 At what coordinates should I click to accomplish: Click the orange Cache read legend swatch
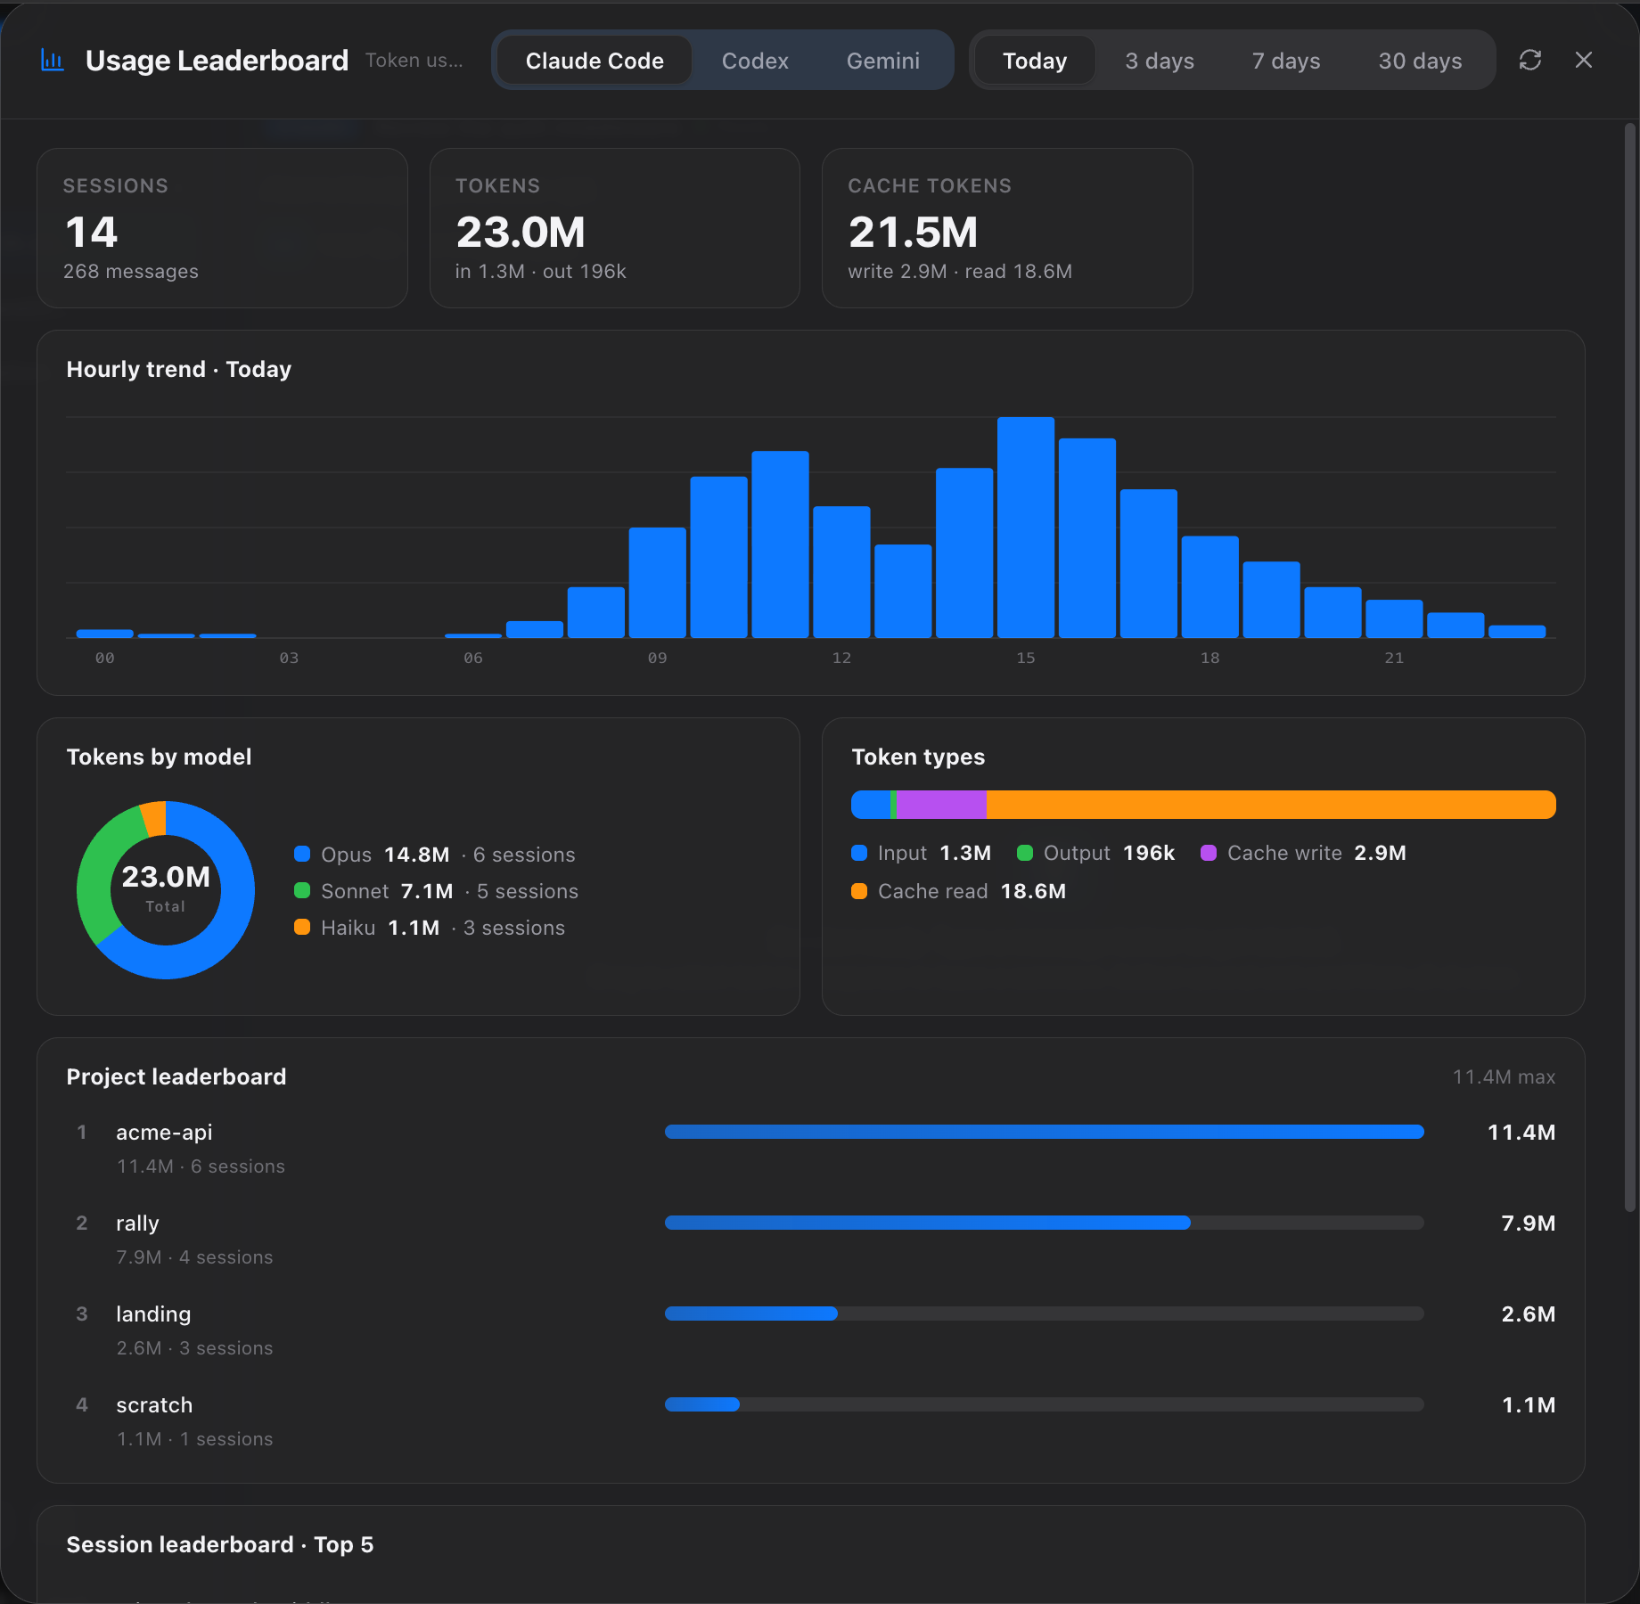859,891
